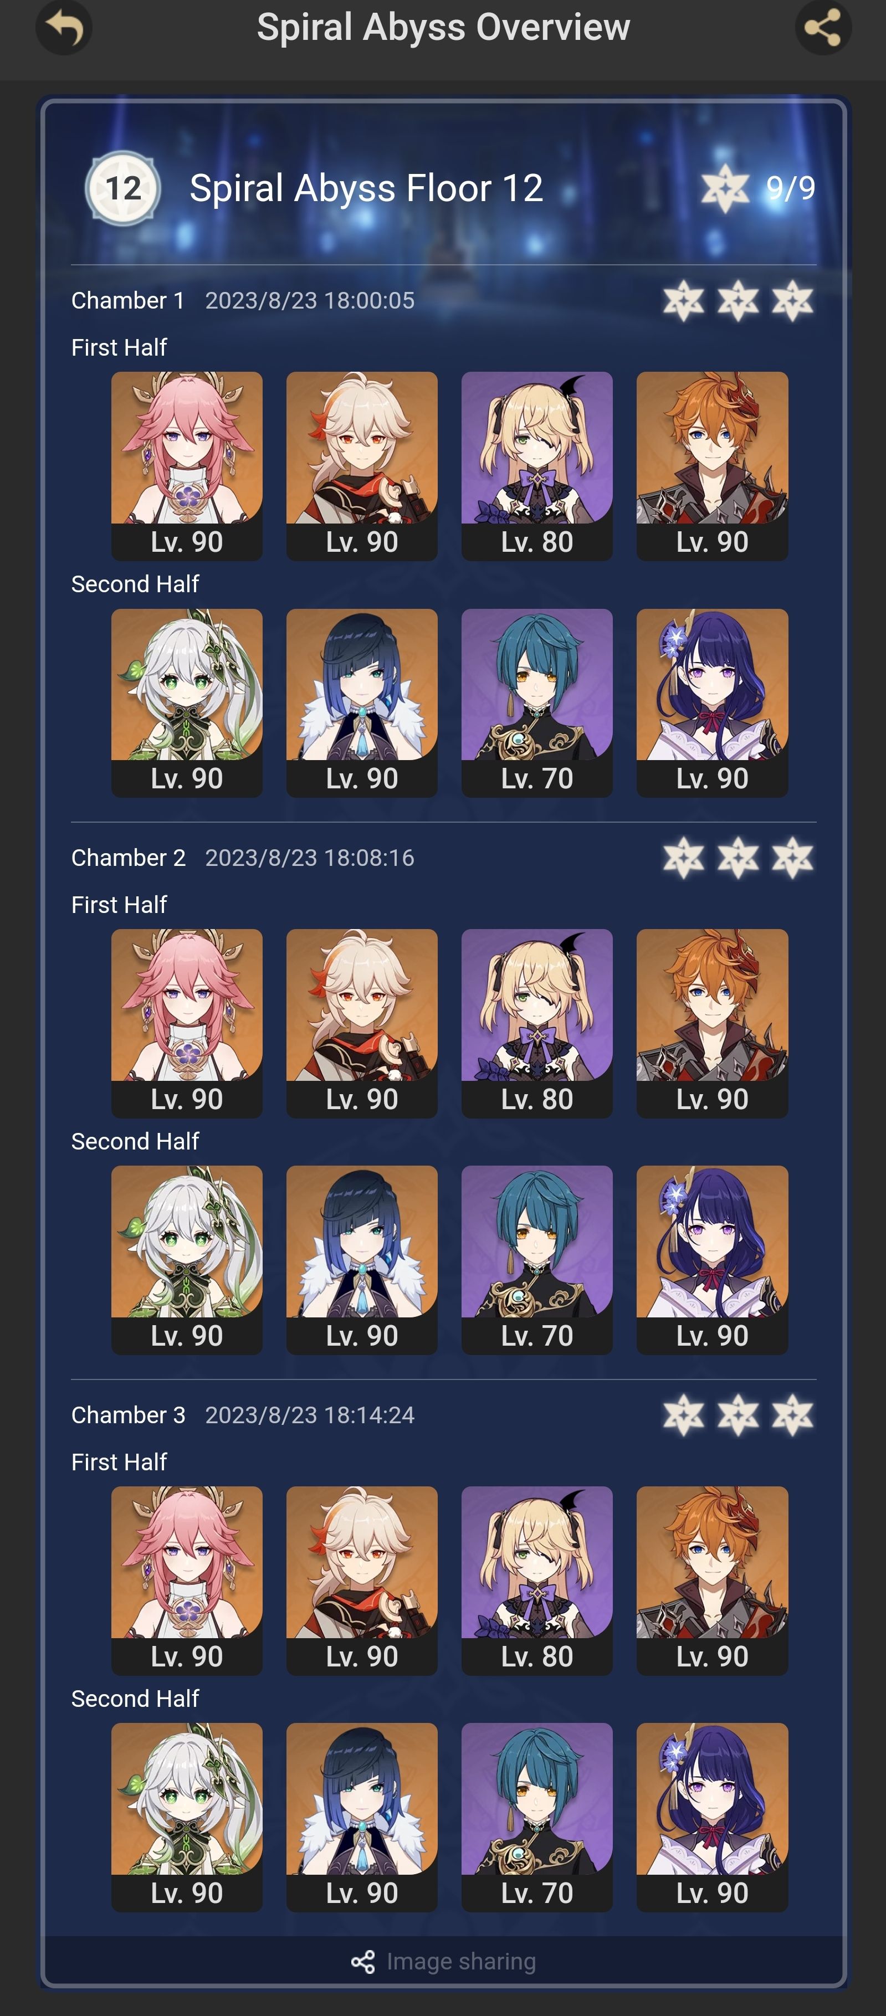Select green-eyed white-haired character Chamber 1 Second Half
The width and height of the screenshot is (886, 2016).
point(187,703)
